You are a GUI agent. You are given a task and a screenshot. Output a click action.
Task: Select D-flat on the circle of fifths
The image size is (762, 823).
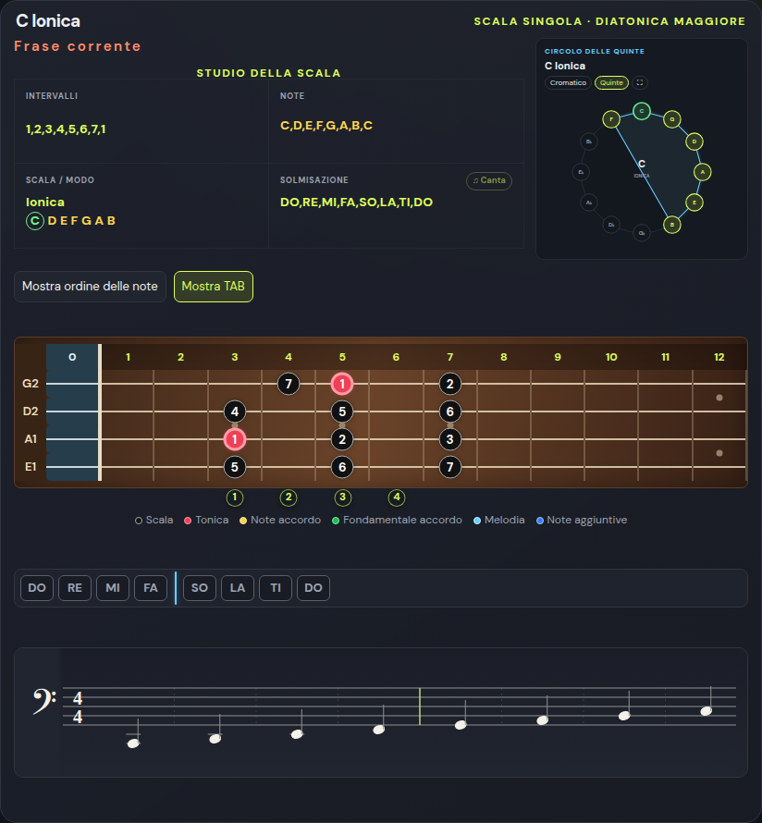click(611, 225)
